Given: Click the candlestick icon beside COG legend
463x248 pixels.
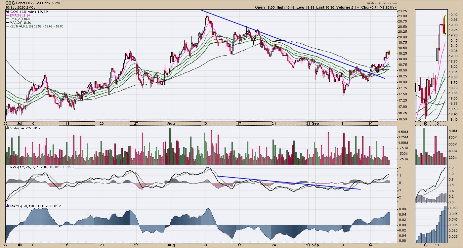Looking at the screenshot, I should (x=8, y=11).
